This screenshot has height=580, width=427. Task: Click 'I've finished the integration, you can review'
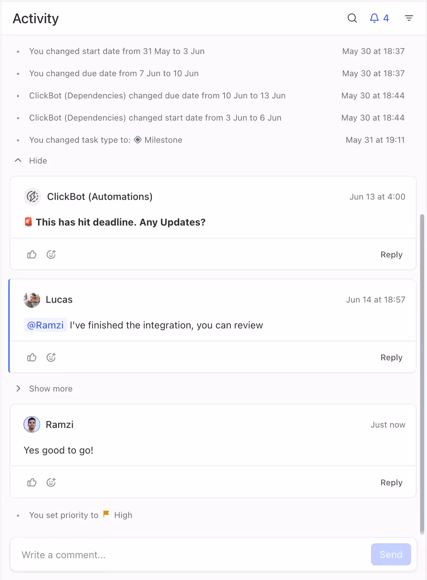click(x=166, y=325)
